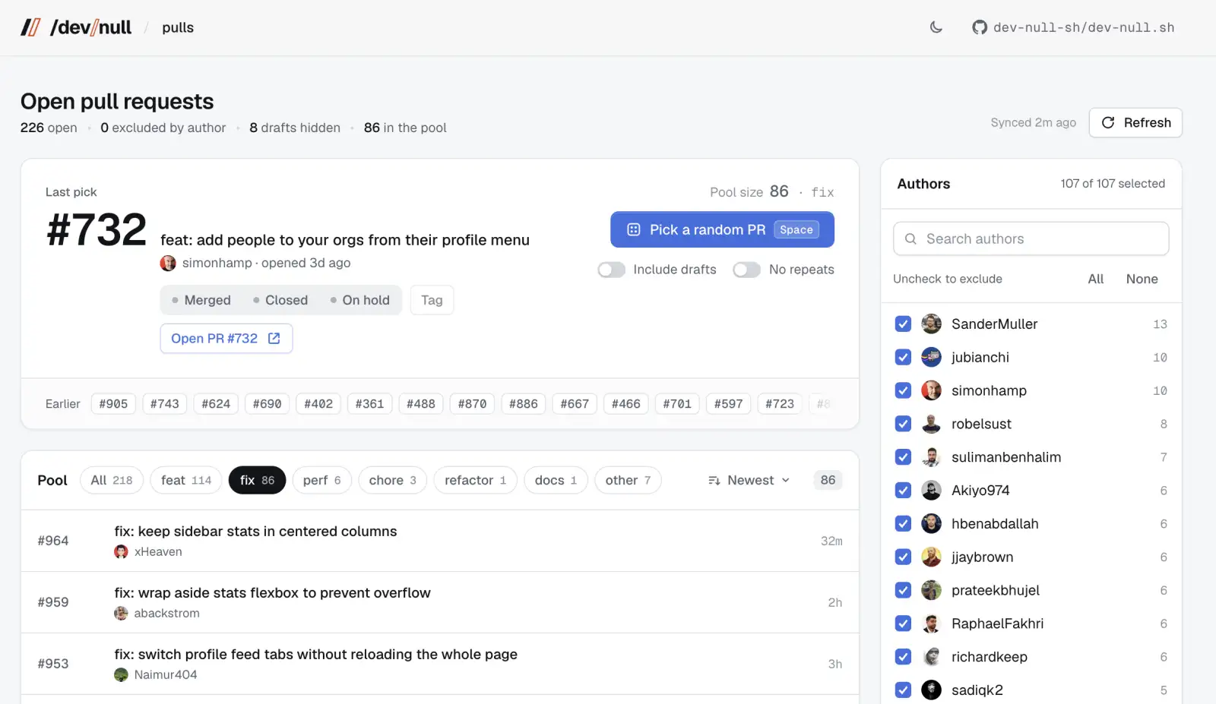Select earlier pick #488
1216x704 pixels.
[x=421, y=404]
